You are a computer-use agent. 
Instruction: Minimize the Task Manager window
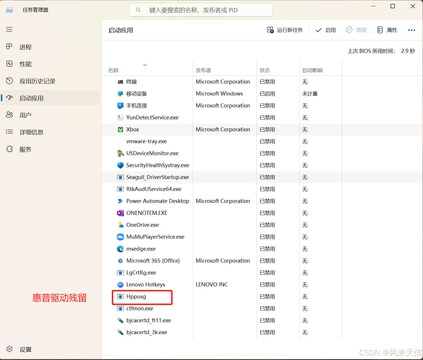point(373,6)
